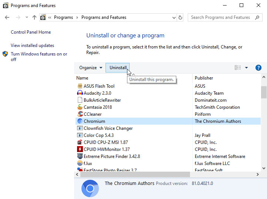Select the ASUS Flash Tool entry
The height and width of the screenshot is (199, 267).
[99, 86]
